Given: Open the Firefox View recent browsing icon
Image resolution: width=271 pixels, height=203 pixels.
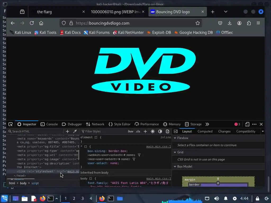Looking at the screenshot, I should 22,12.
